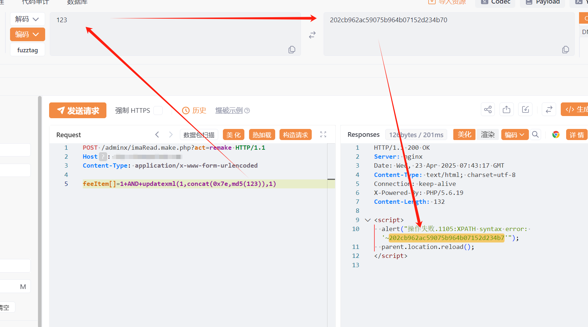Image resolution: width=588 pixels, height=327 pixels.
Task: Click the 构造请求 button
Action: [x=296, y=135]
